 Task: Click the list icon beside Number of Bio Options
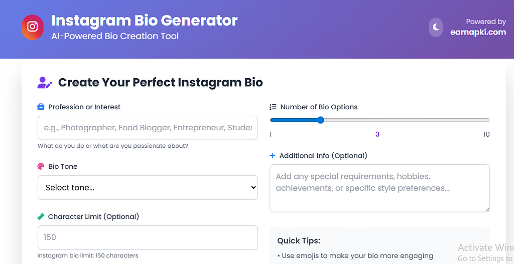tap(273, 107)
